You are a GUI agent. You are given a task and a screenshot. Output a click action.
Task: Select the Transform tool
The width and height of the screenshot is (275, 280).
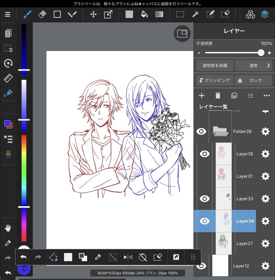click(x=108, y=14)
